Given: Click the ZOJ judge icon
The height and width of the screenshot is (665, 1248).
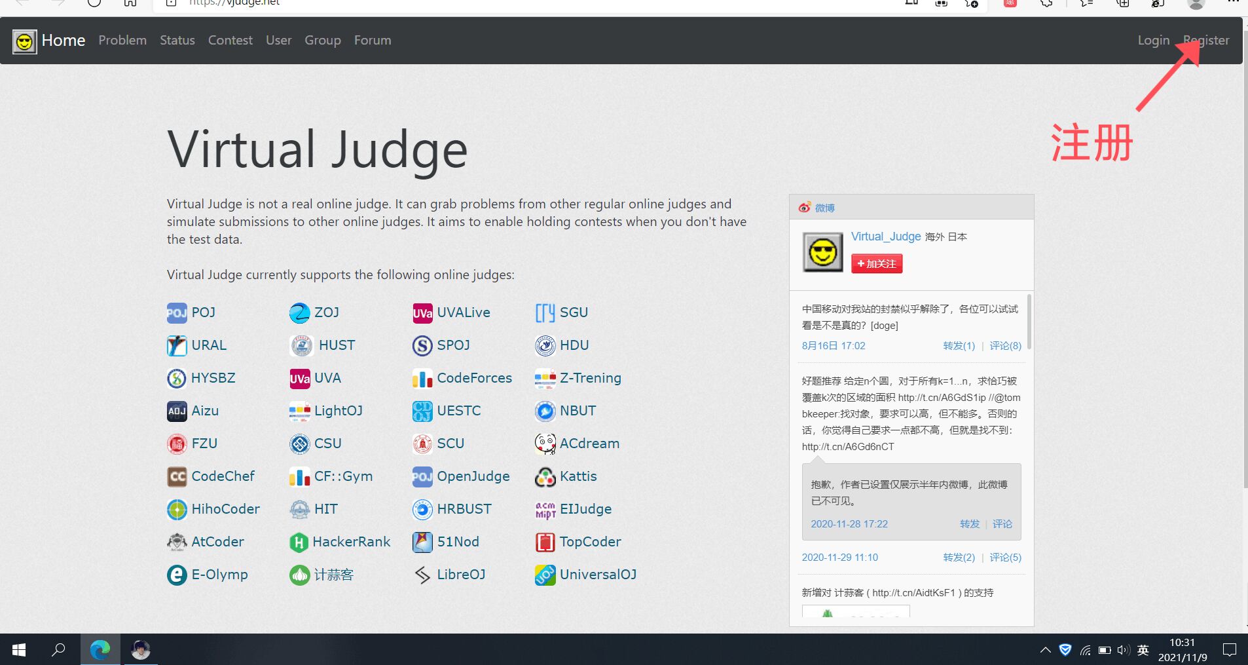Looking at the screenshot, I should tap(299, 313).
